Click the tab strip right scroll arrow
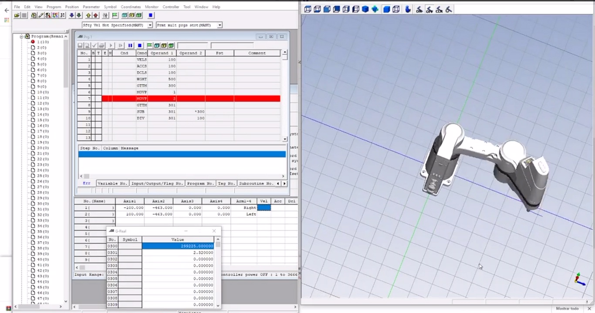595x313 pixels. coord(284,183)
